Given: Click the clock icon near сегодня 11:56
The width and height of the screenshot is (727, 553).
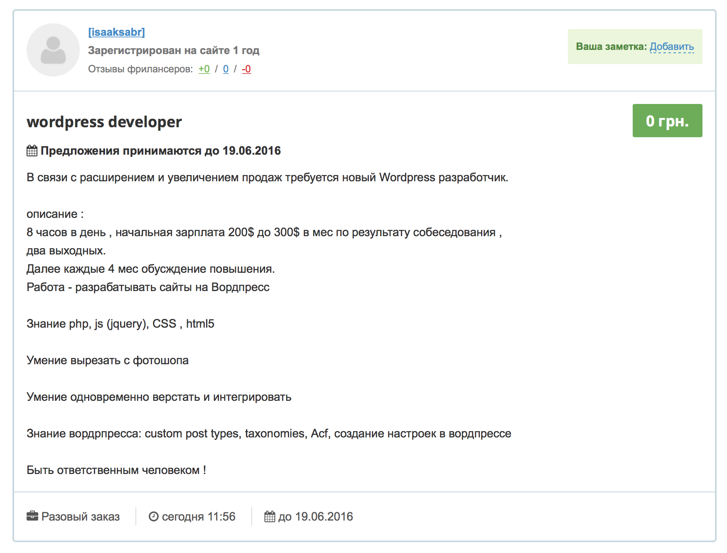Looking at the screenshot, I should [x=154, y=516].
